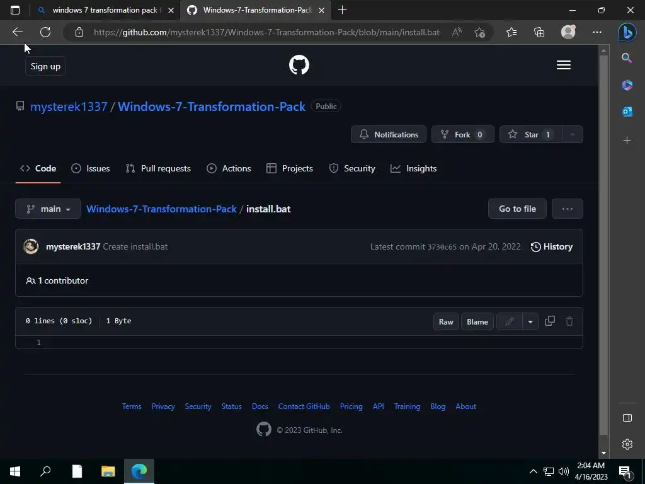Open the Actions tab
This screenshot has width=645, height=484.
229,168
